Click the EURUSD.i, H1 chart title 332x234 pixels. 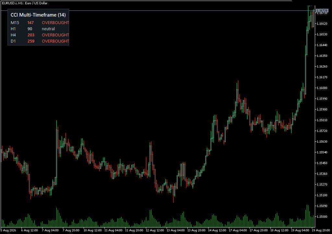[25, 3]
